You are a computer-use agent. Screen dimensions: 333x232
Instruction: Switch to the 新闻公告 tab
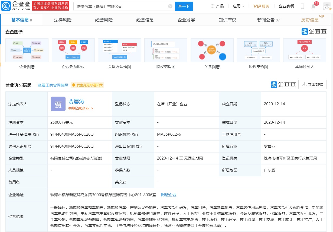(x=269, y=20)
